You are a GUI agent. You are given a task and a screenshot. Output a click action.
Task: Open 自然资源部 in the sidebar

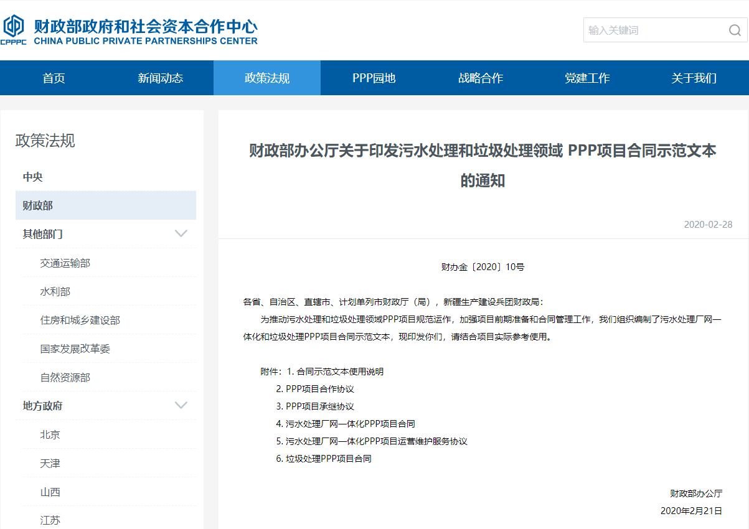(65, 378)
